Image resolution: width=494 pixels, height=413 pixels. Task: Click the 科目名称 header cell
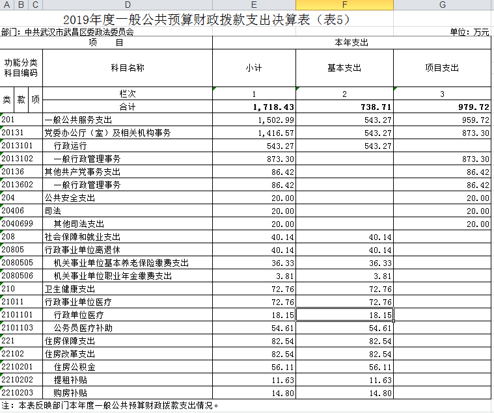click(127, 68)
